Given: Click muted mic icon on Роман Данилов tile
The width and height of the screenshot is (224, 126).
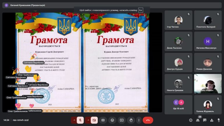Looking at the screenshot, I should coord(218,56).
